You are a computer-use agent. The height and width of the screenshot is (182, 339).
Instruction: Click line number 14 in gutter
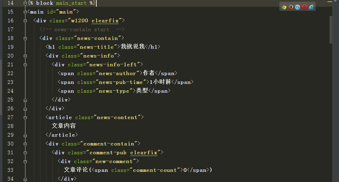click(x=11, y=3)
